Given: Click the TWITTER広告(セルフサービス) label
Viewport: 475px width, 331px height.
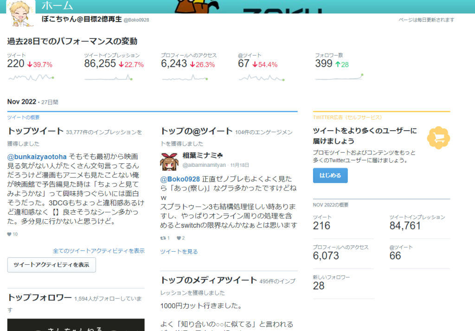Looking at the screenshot, I should click(347, 117).
